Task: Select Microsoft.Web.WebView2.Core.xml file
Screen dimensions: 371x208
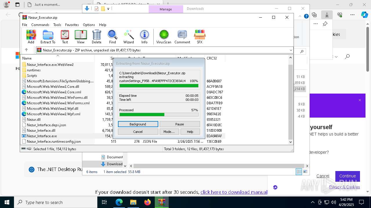Action: (x=54, y=92)
